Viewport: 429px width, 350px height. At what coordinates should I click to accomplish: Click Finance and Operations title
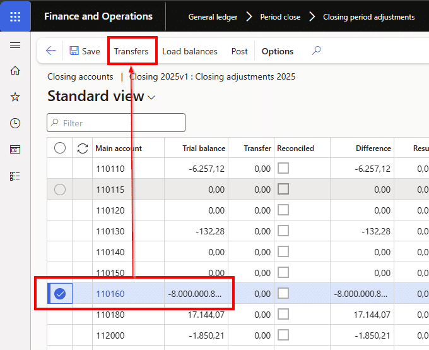tap(98, 16)
